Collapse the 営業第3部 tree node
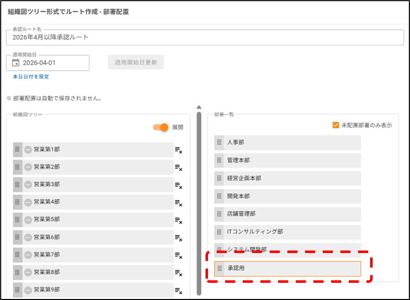The image size is (410, 300). [x=28, y=185]
